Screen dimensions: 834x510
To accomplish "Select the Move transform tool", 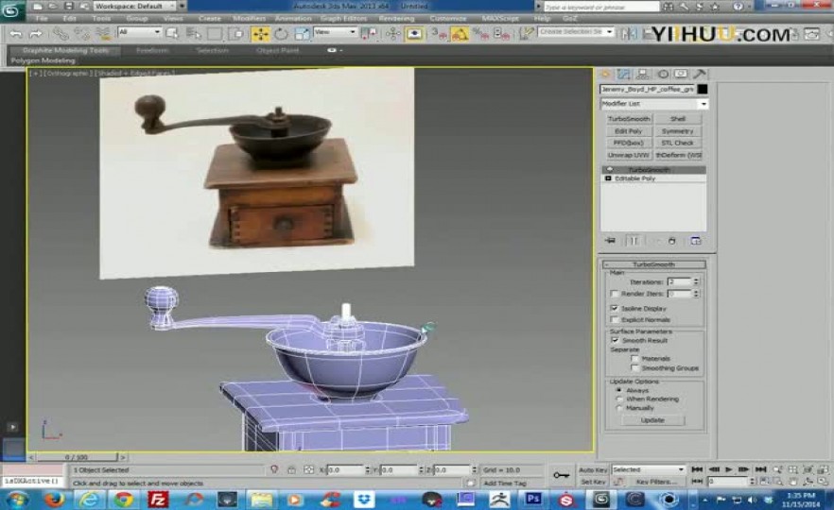I will [261, 34].
